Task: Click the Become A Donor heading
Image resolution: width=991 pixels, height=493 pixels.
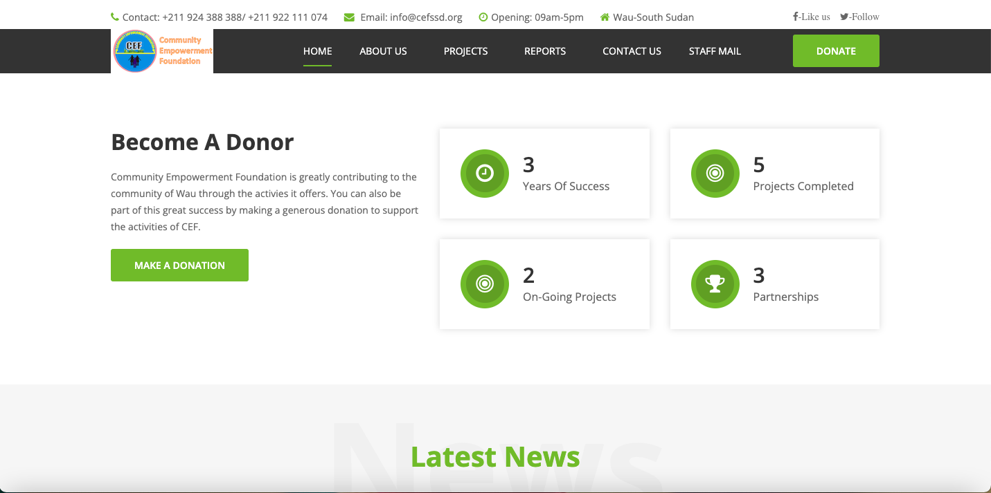Action: click(202, 142)
